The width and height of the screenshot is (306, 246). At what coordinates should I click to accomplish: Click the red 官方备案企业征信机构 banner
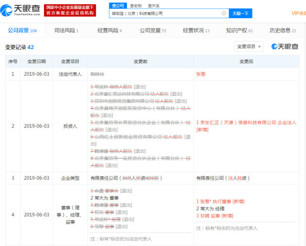point(70,10)
